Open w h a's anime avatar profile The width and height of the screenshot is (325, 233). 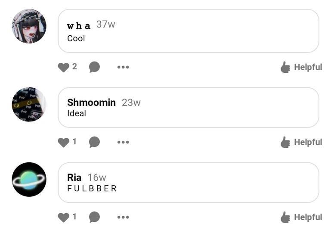pos(29,26)
